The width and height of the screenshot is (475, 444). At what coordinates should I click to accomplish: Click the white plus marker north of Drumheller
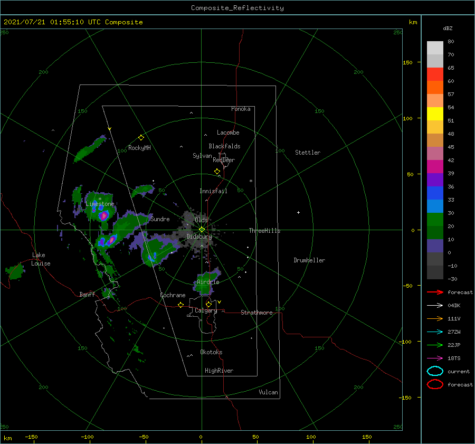click(x=298, y=212)
